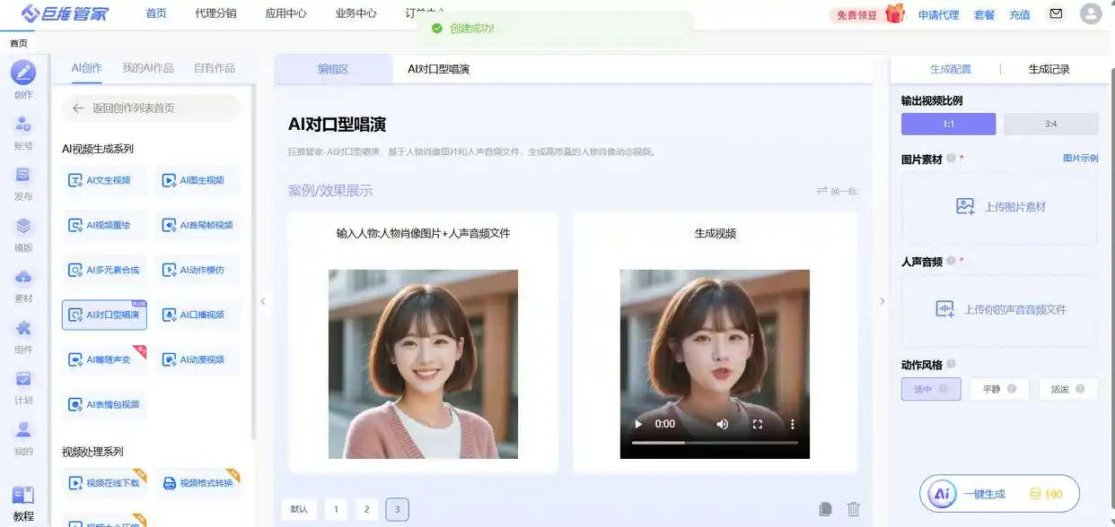Click the 一键生成 button
Viewport: 1115px width, 527px height.
coord(998,494)
